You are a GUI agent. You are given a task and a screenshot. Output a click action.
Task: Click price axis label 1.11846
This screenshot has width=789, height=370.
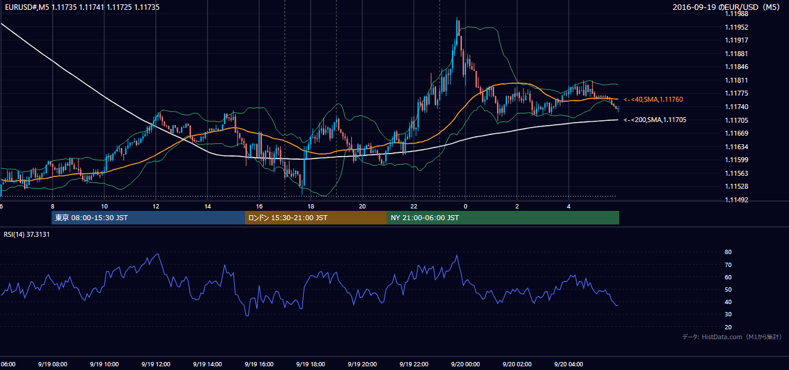coord(736,67)
